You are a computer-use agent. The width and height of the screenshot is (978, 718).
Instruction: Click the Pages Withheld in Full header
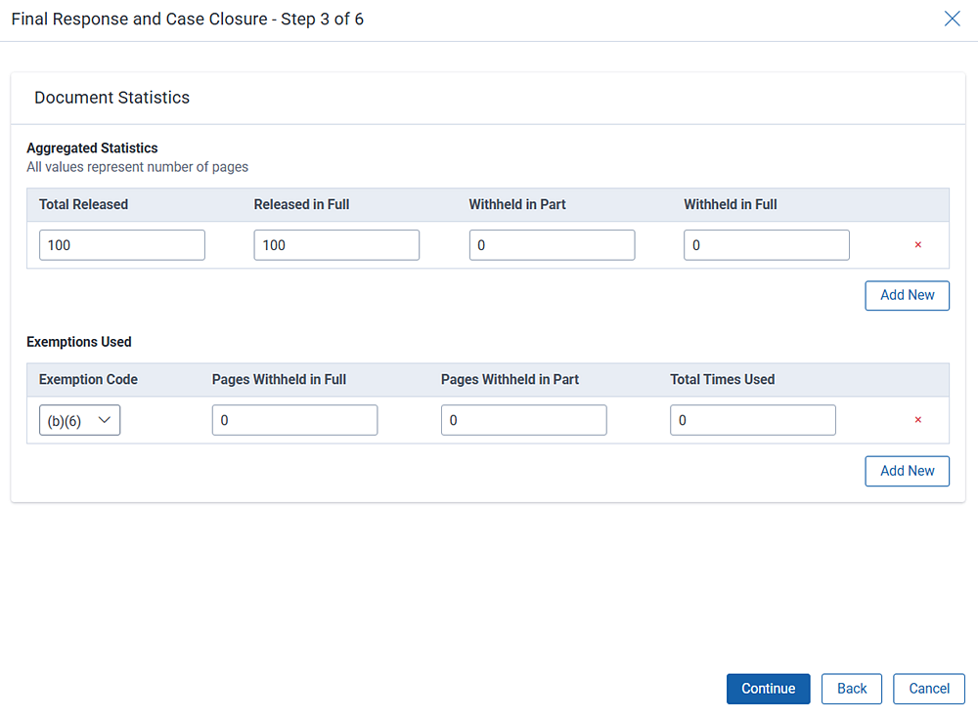pyautogui.click(x=279, y=380)
